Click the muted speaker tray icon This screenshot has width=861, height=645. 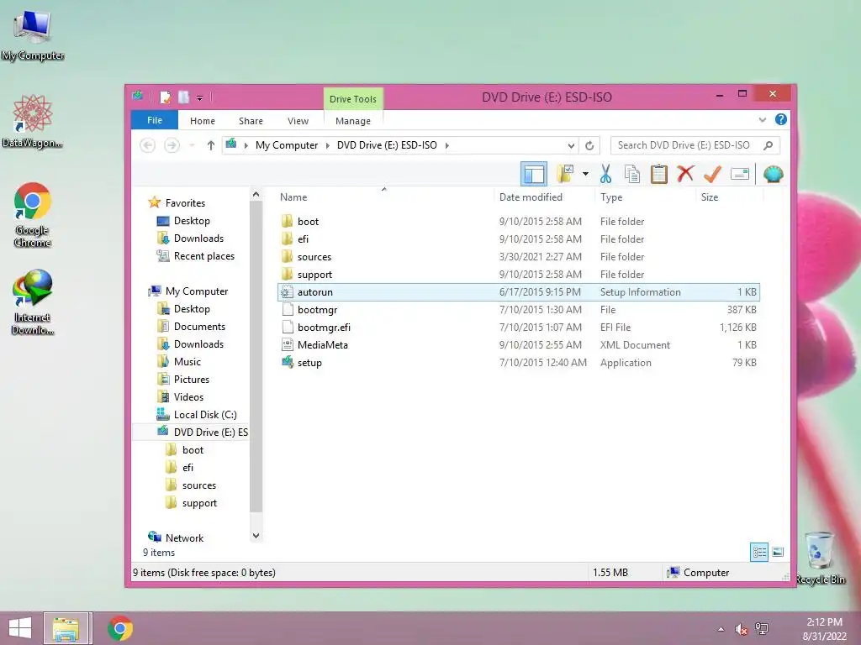(x=742, y=629)
